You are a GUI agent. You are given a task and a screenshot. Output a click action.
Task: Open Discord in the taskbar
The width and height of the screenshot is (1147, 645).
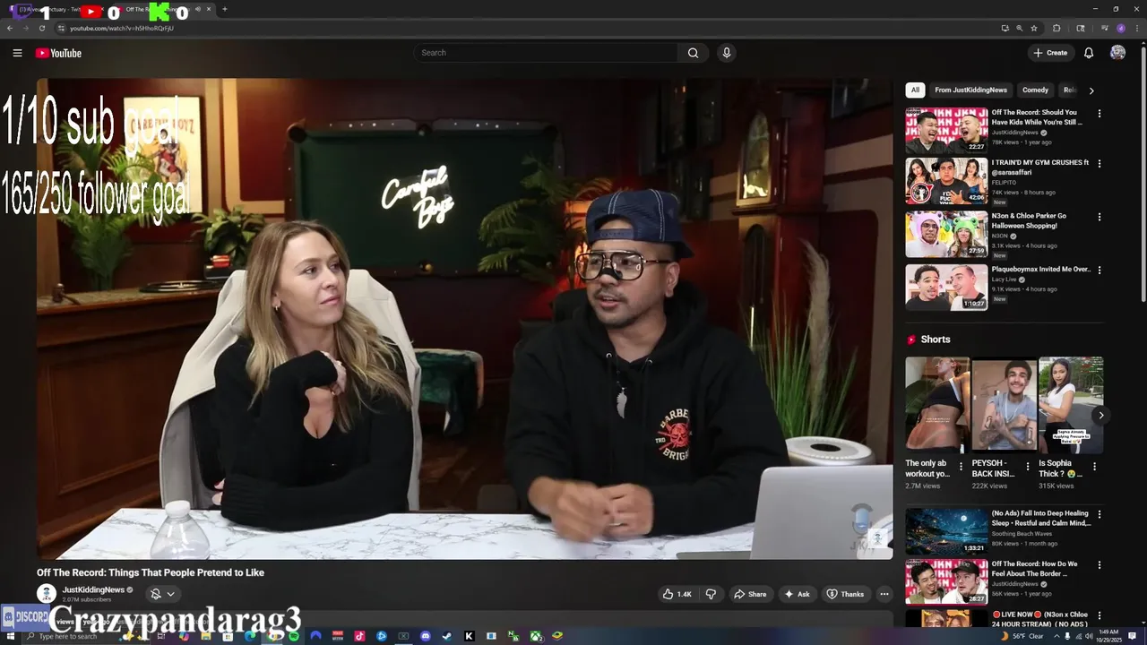(426, 636)
